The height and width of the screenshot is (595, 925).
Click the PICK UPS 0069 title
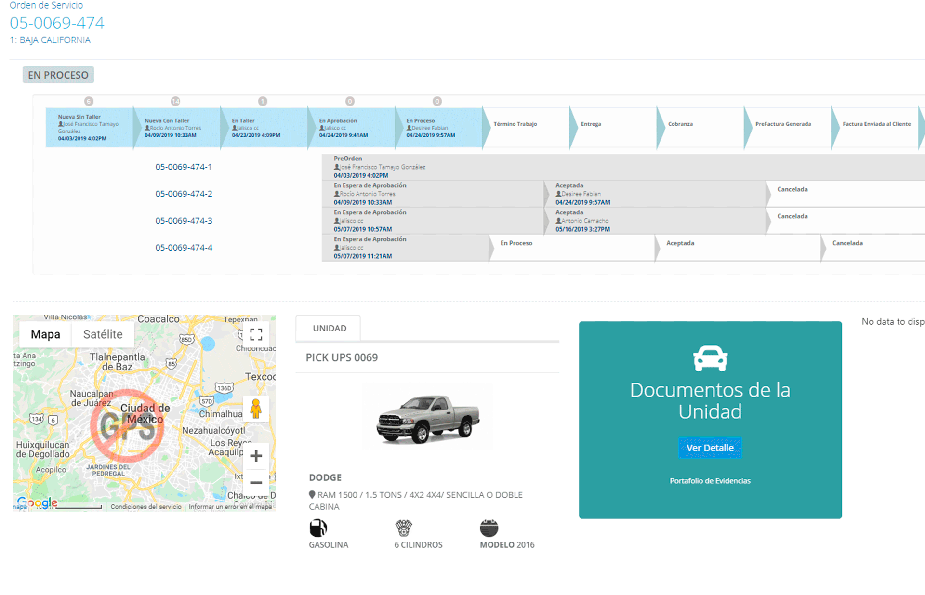coord(342,357)
